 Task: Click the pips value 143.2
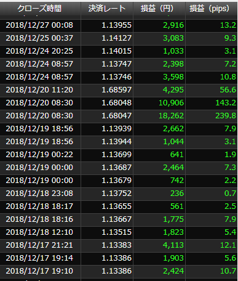pyautogui.click(x=226, y=103)
